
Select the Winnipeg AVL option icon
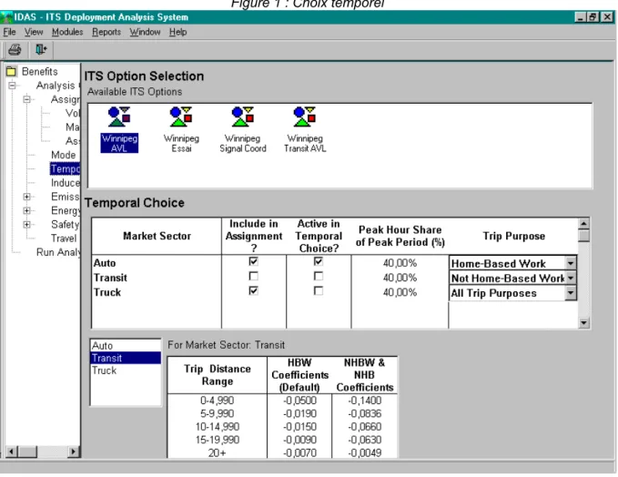[119, 117]
